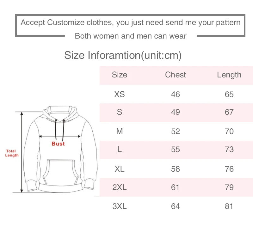Click the Chest column header
Image resolution: width=253 pixels, height=226 pixels.
point(176,75)
